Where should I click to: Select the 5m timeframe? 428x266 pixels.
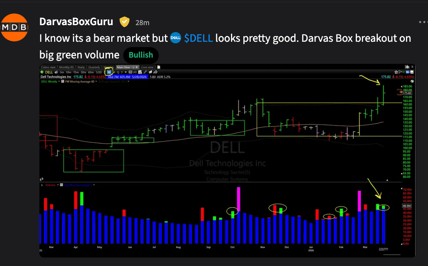62,72
